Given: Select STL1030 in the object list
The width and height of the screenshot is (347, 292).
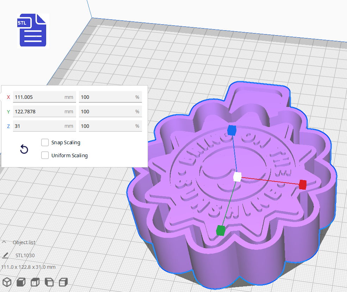Looking at the screenshot, I should (x=25, y=255).
